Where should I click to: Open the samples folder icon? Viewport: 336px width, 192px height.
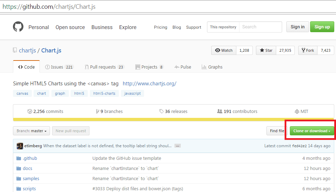tap(19, 178)
